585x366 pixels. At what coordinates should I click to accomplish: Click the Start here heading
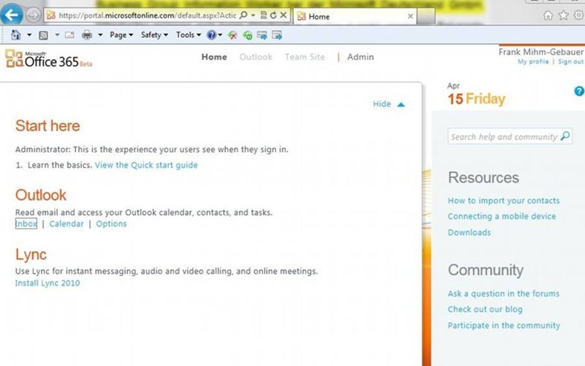47,125
